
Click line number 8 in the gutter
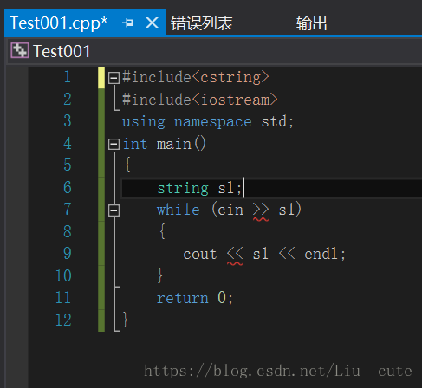(x=68, y=231)
